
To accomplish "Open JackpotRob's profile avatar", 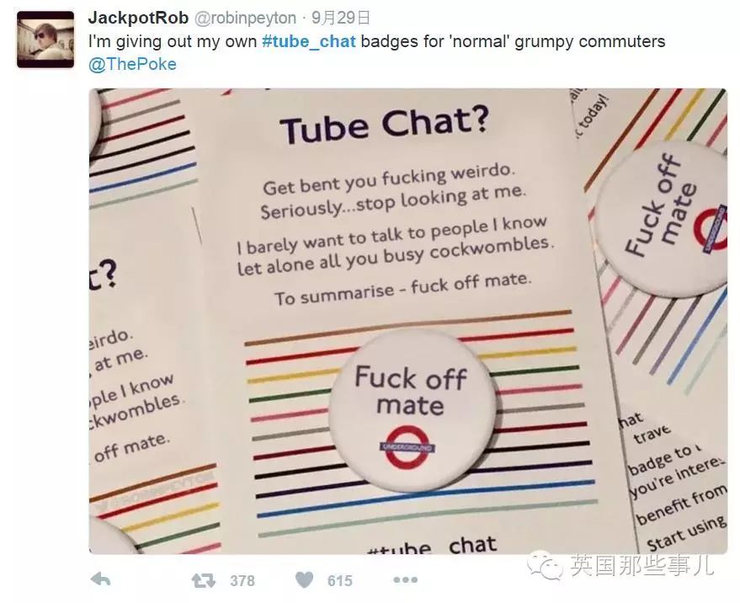I will (x=45, y=40).
